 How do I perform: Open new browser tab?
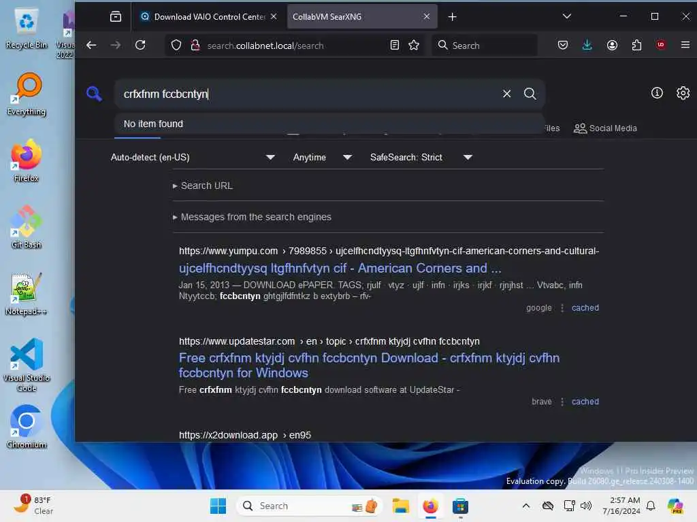[452, 17]
